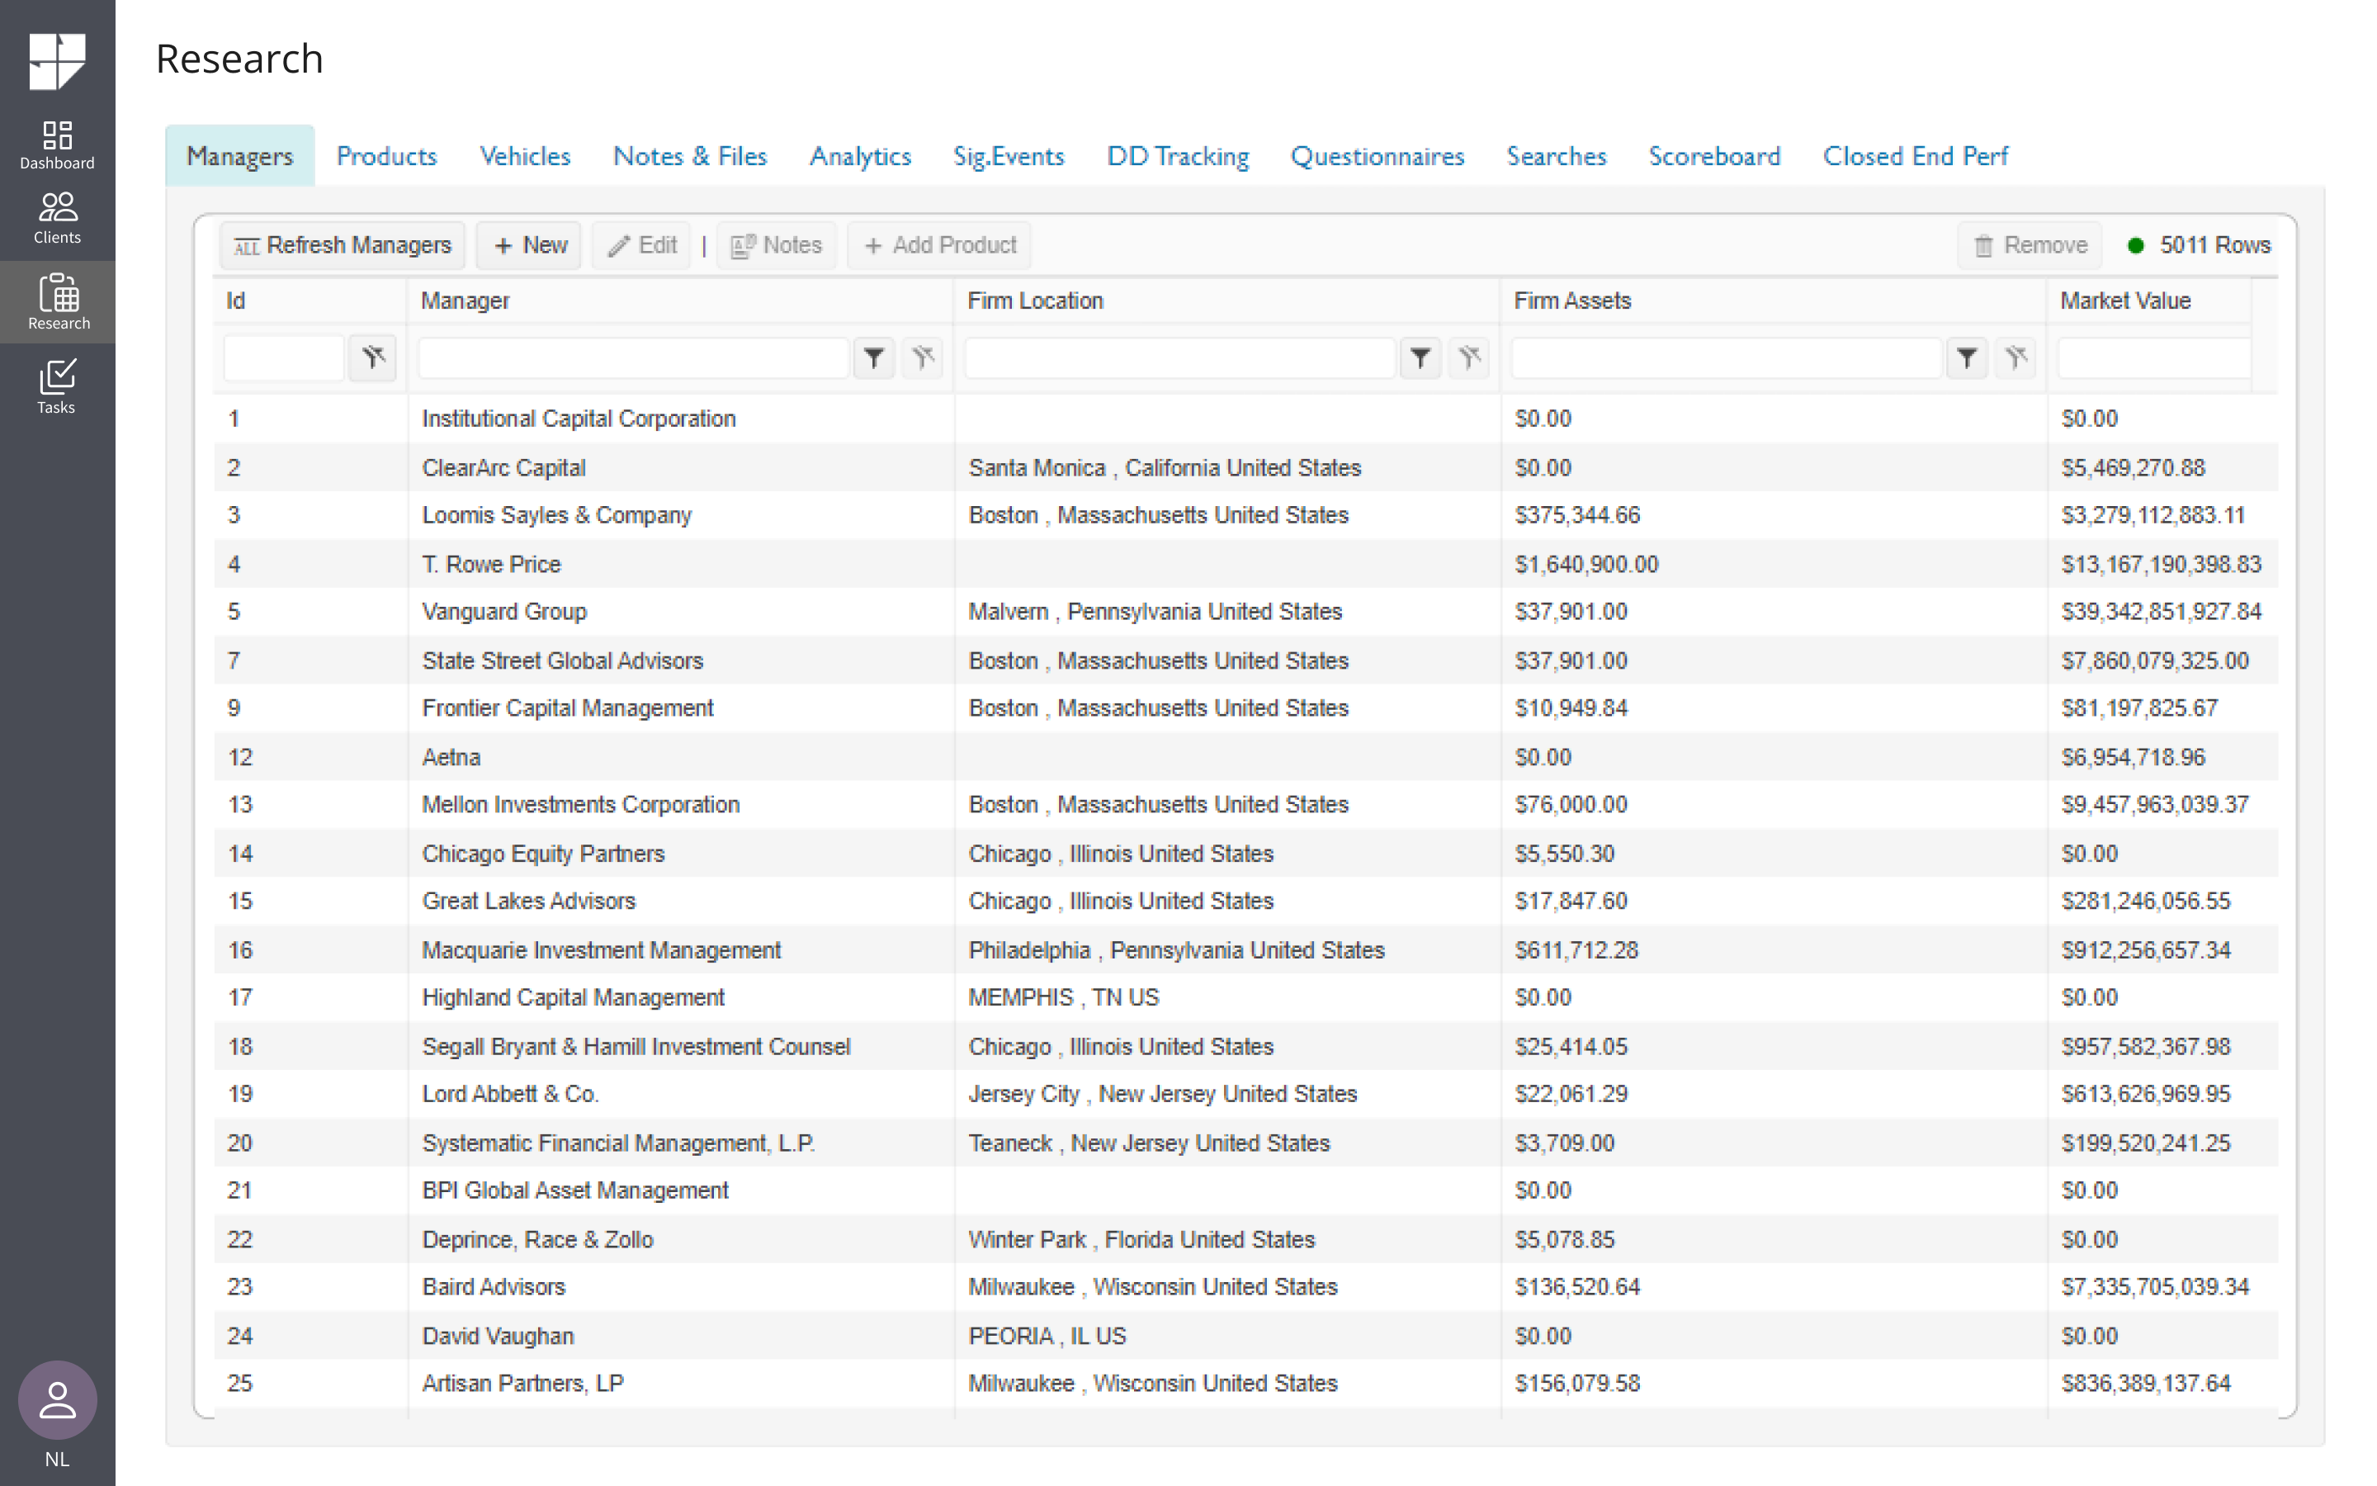Select the ClearArc Capital row
Viewport: 2377px width, 1486px height.
click(x=1245, y=468)
